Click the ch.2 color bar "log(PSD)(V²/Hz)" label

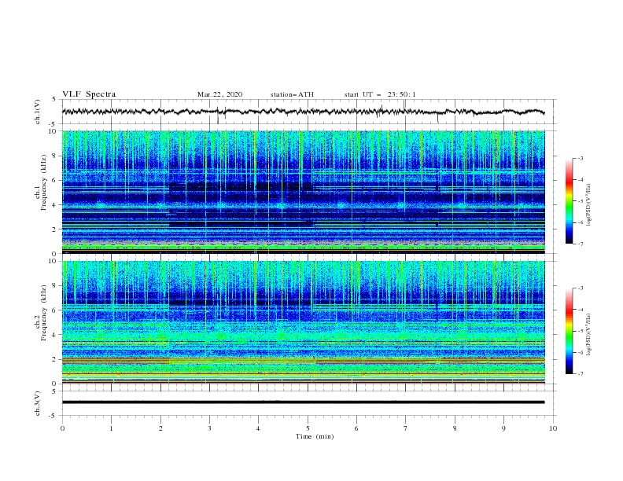pyautogui.click(x=589, y=335)
